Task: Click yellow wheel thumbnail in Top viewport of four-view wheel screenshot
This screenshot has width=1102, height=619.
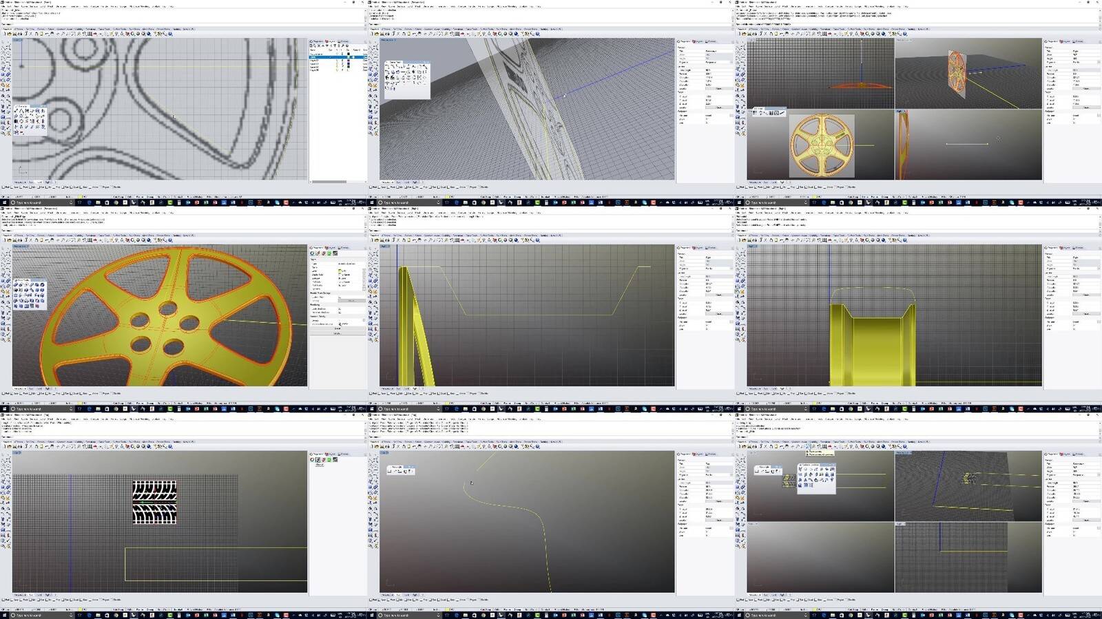Action: pyautogui.click(x=822, y=146)
